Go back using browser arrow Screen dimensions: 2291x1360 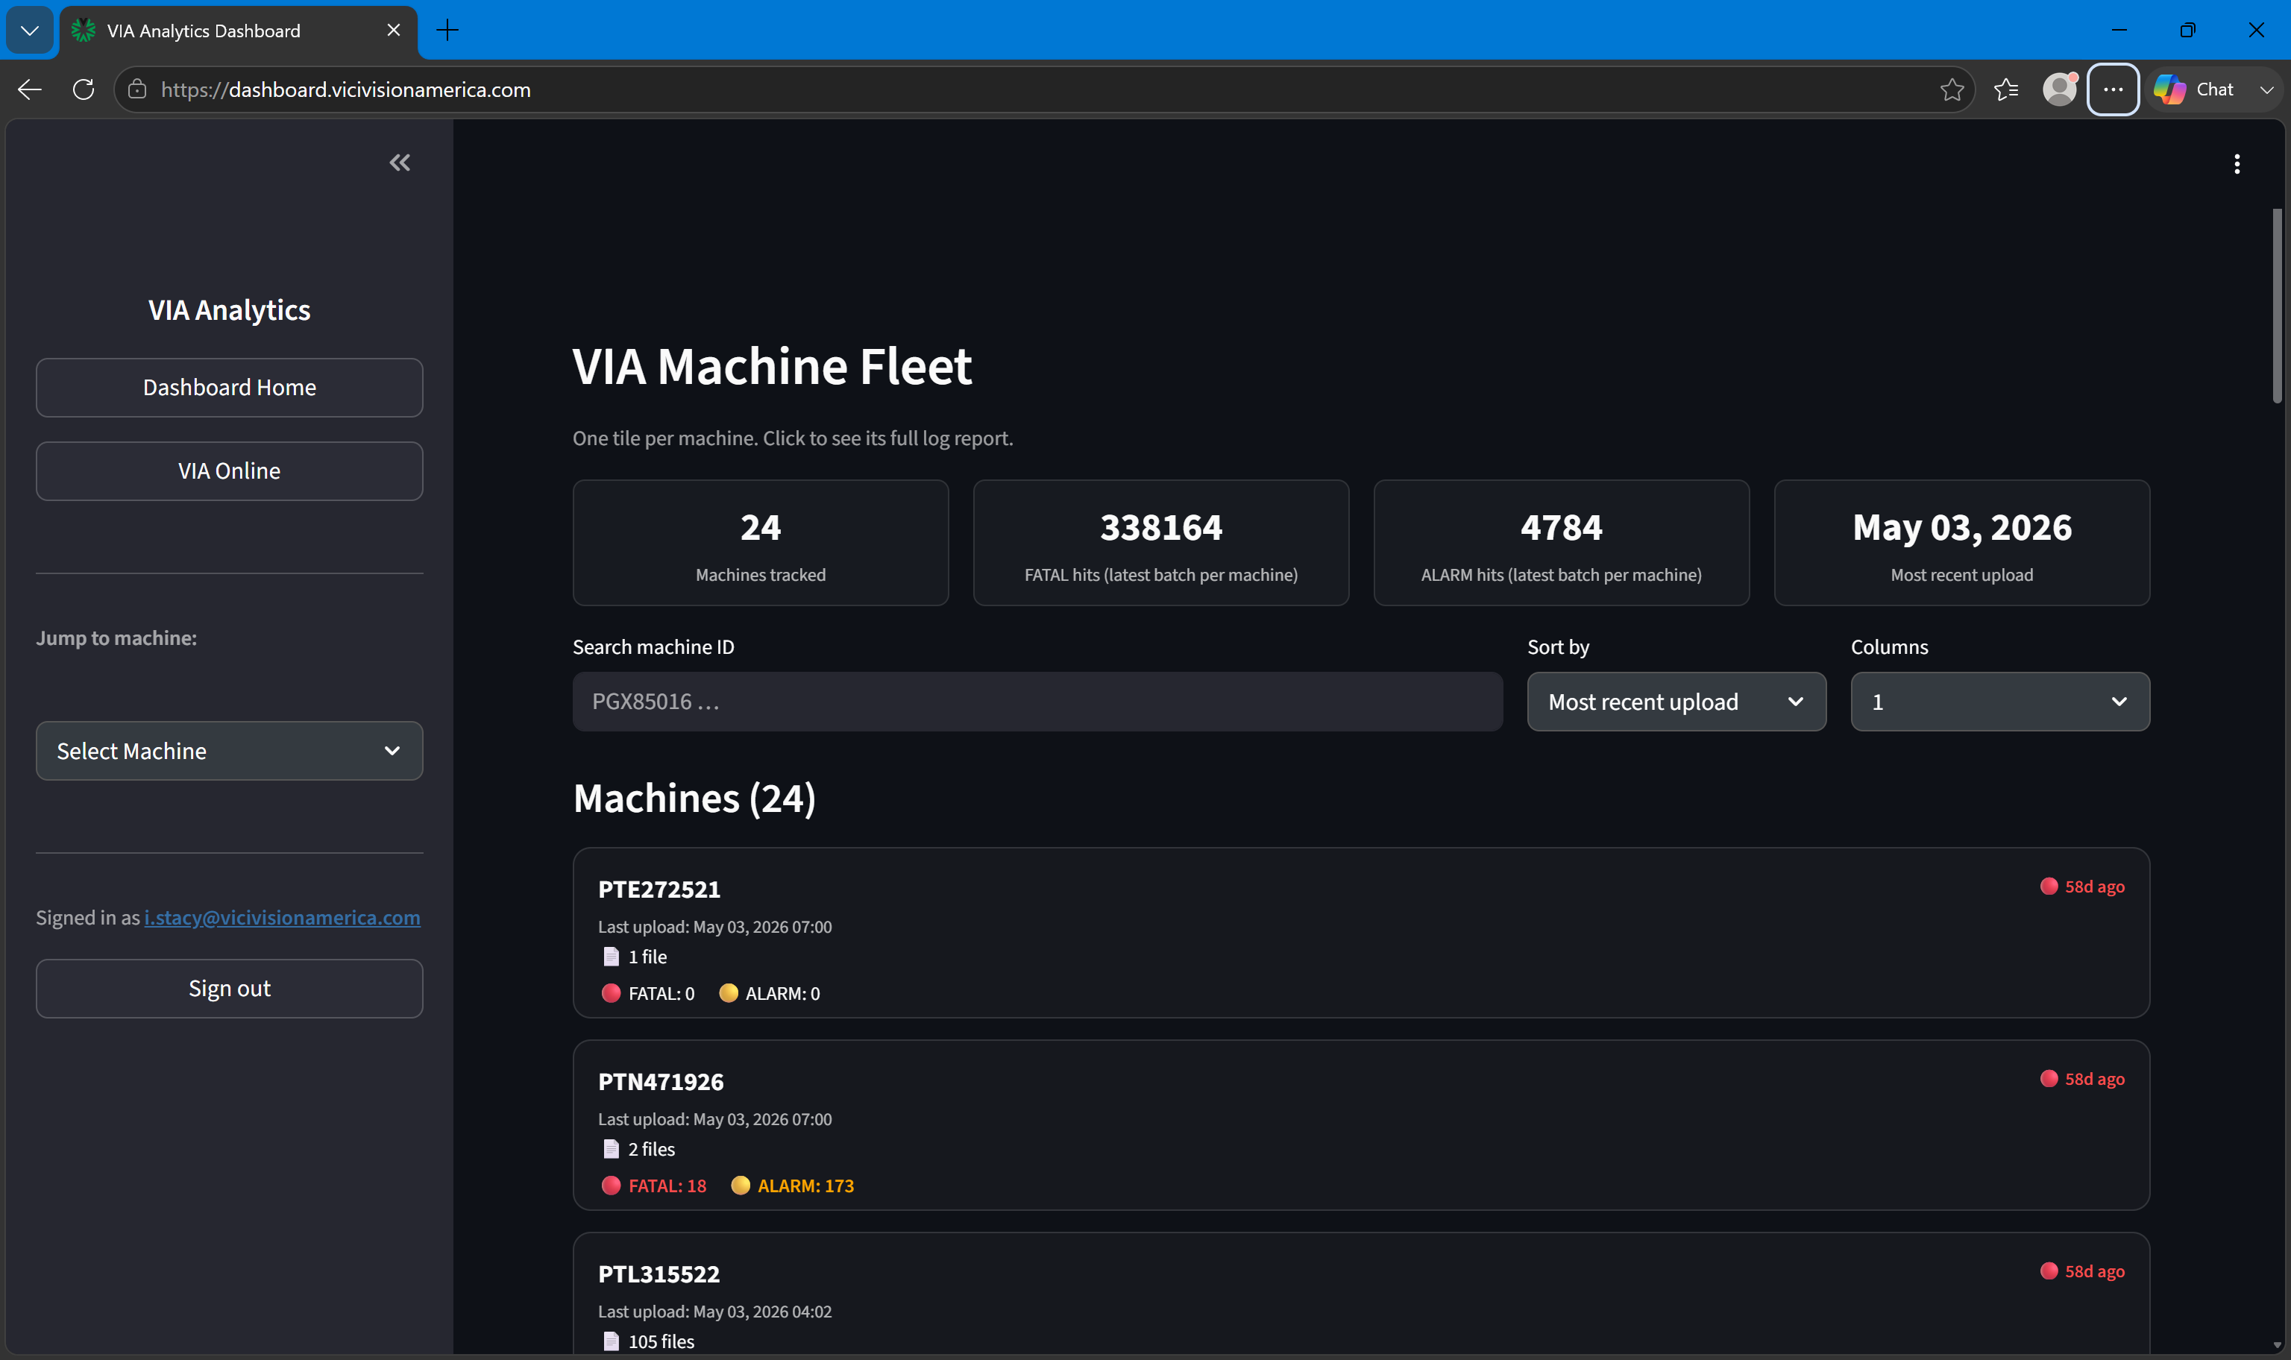[31, 89]
